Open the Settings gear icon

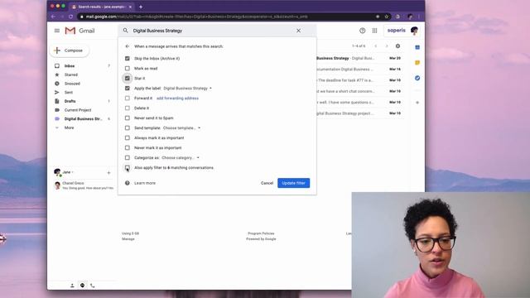tap(397, 46)
